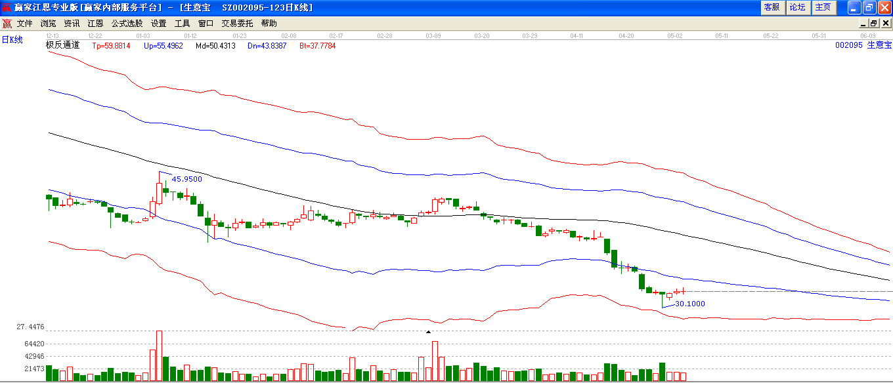Image resolution: width=893 pixels, height=383 pixels.
Task: Click the 05-02 date on time axis
Action: coord(675,35)
